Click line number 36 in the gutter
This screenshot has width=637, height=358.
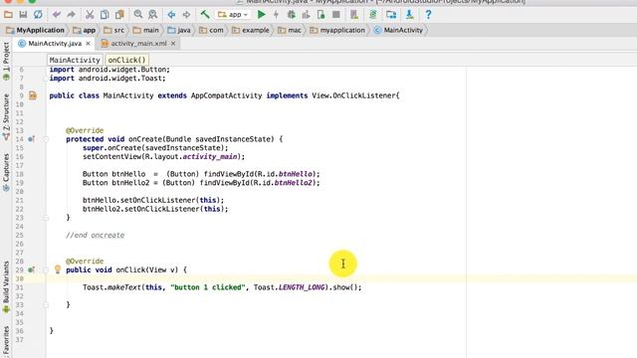click(20, 331)
